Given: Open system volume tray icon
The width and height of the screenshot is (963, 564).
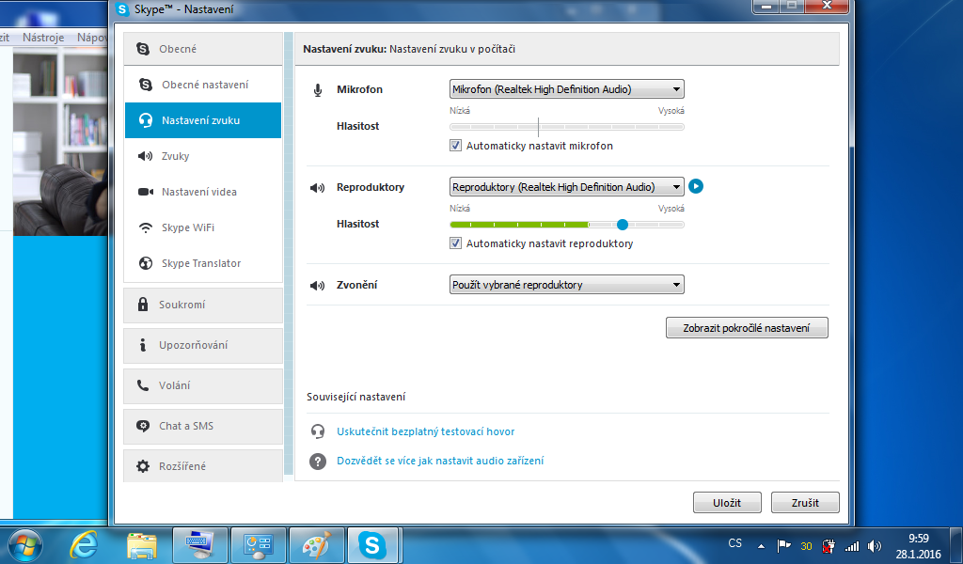Looking at the screenshot, I should point(875,545).
